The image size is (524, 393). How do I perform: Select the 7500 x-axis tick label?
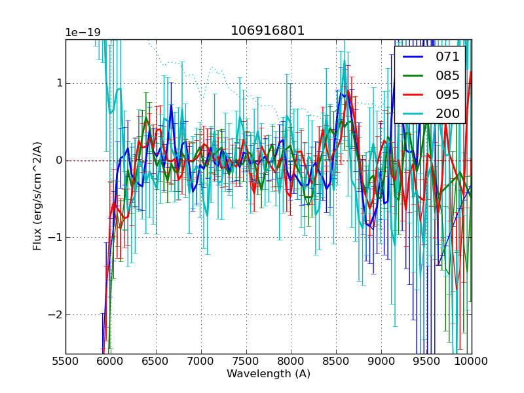(x=246, y=360)
